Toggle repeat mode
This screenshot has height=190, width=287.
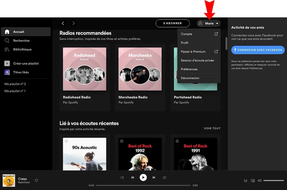pos(164,177)
